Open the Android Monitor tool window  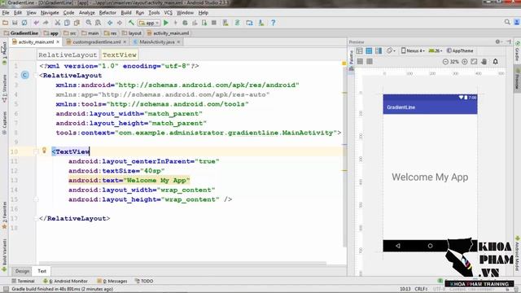coord(65,281)
